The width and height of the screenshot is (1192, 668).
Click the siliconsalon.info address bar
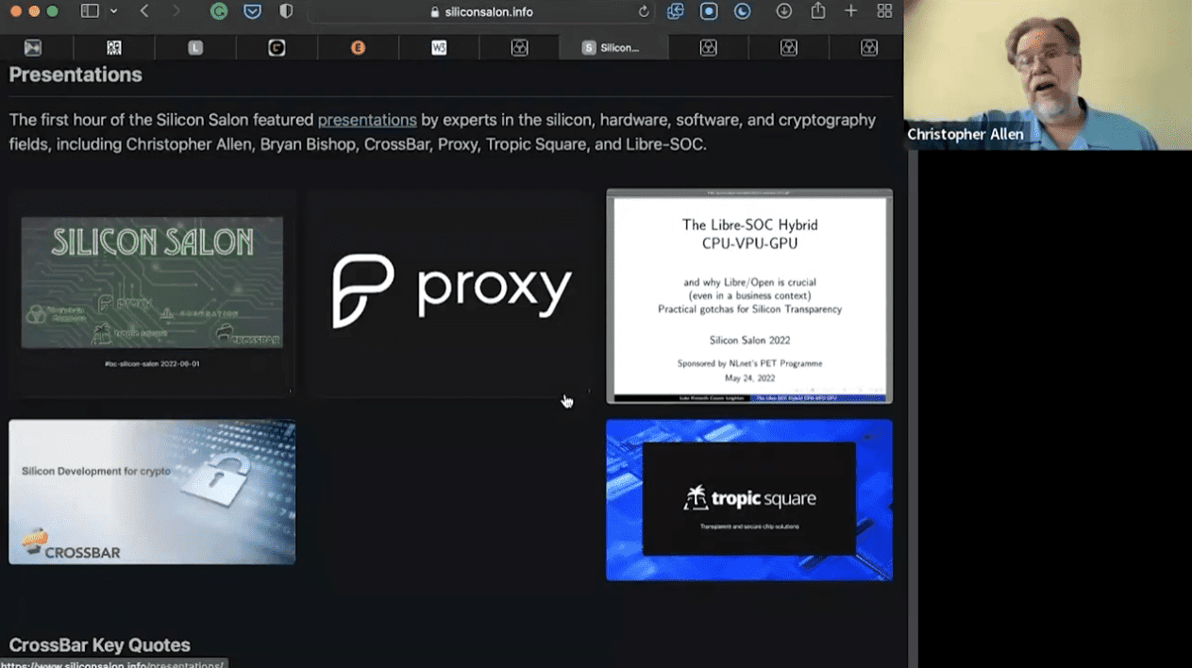click(481, 12)
